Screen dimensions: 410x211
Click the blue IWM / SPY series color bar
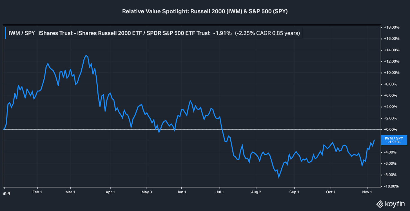pyautogui.click(x=6, y=33)
